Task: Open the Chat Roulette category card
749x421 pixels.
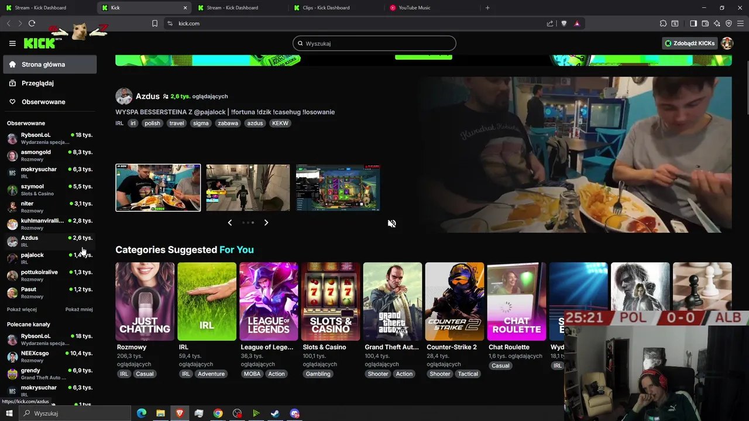Action: [x=517, y=302]
